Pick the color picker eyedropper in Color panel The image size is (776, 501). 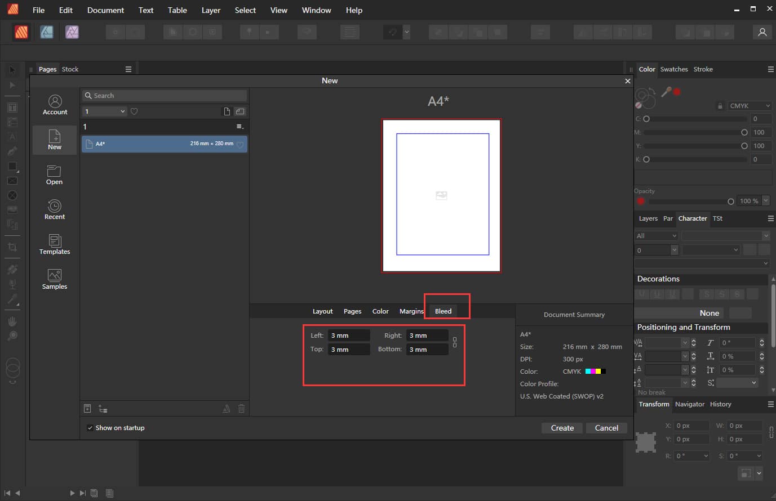click(666, 92)
